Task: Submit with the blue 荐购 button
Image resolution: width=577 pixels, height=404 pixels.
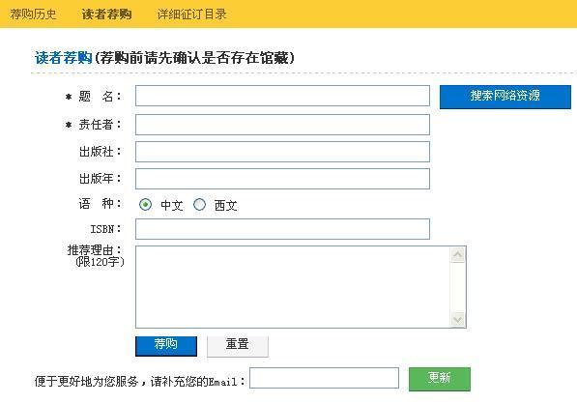Action: pyautogui.click(x=166, y=346)
